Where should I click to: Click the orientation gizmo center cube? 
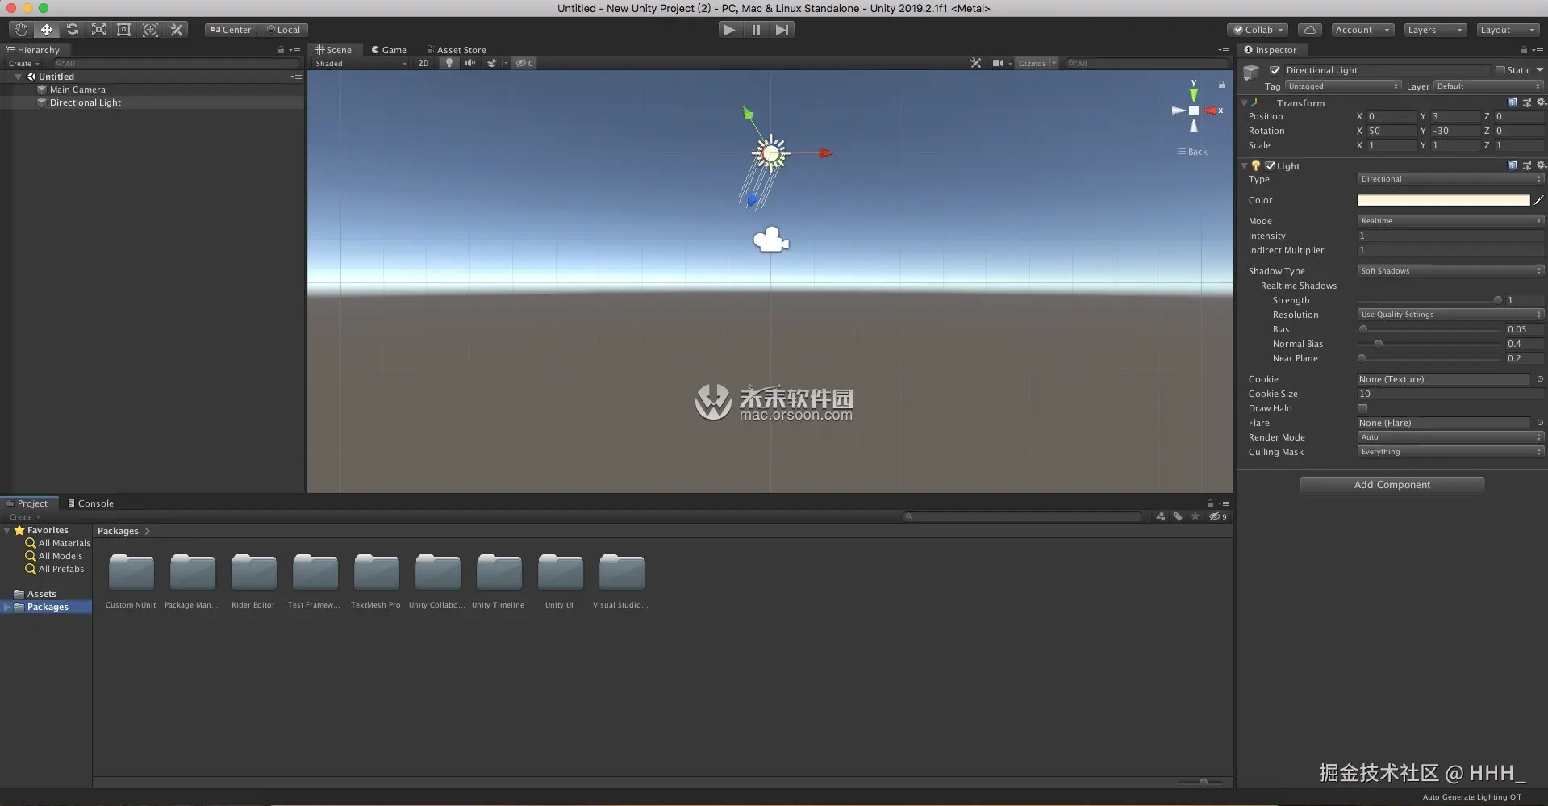pyautogui.click(x=1194, y=111)
